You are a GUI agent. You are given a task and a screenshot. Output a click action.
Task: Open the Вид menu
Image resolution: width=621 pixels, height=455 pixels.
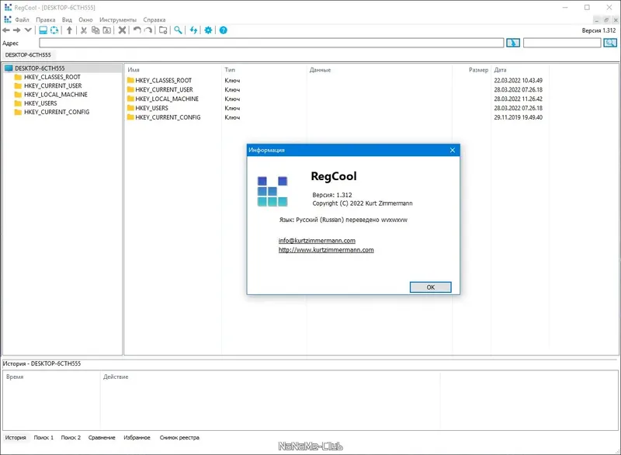pyautogui.click(x=67, y=20)
